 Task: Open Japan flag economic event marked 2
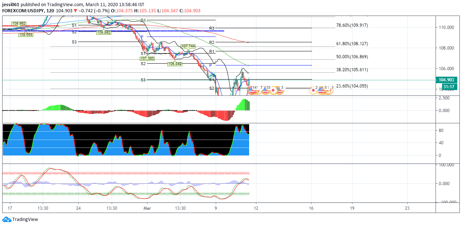(313, 90)
